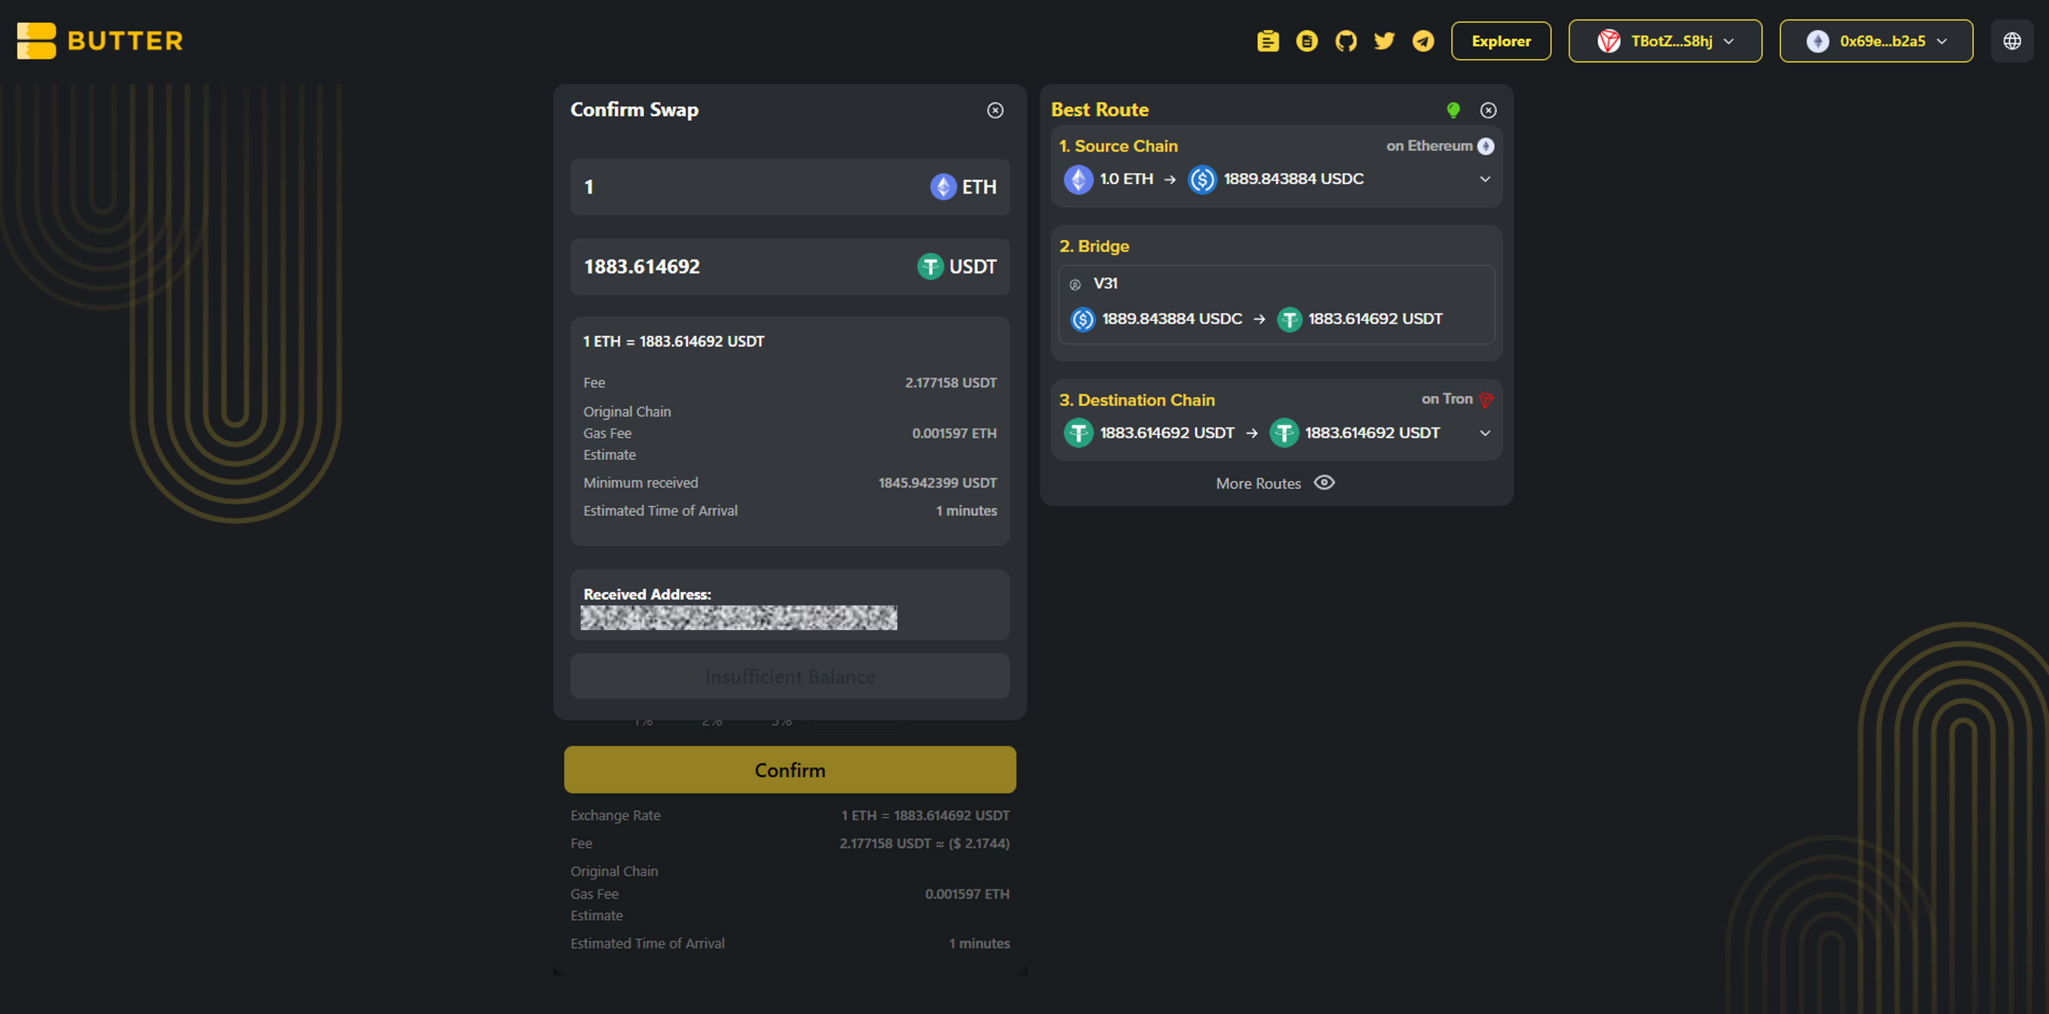2049x1014 pixels.
Task: Expand the Source Chain route details
Action: (x=1485, y=179)
